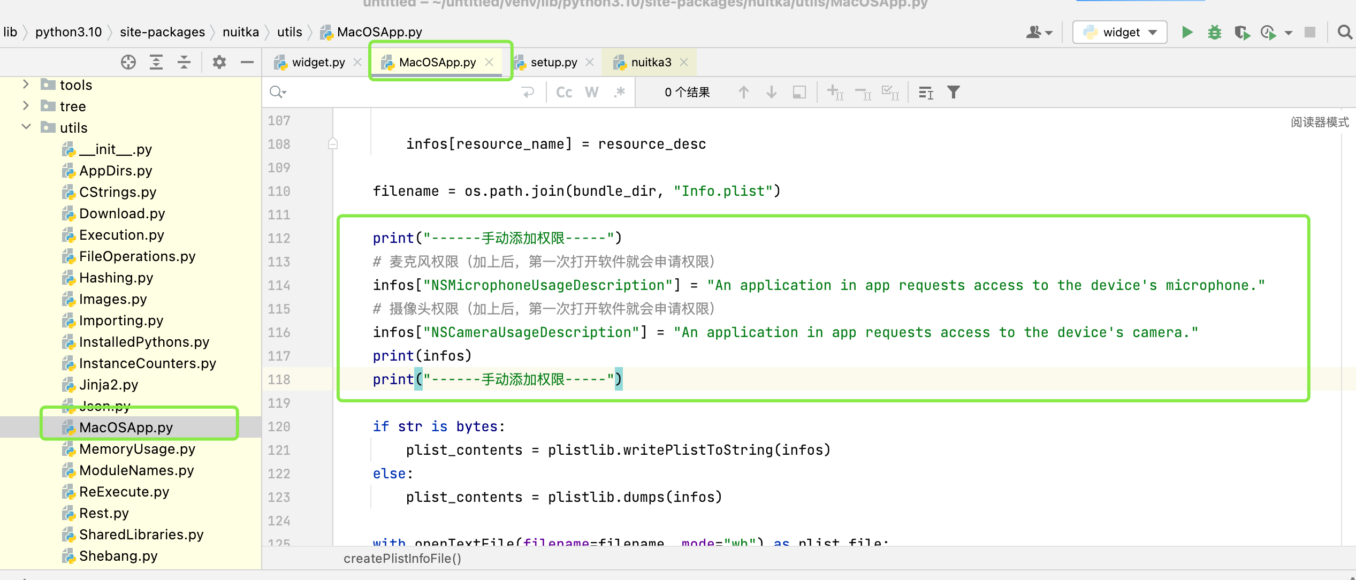Run widget with coverage
Screen dimensions: 1356x580
click(1243, 32)
